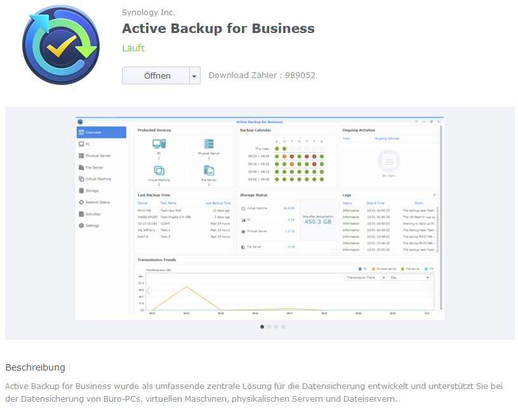Expand the dropdown arrow beside Öffnen
This screenshot has width=518, height=415.
[x=195, y=76]
